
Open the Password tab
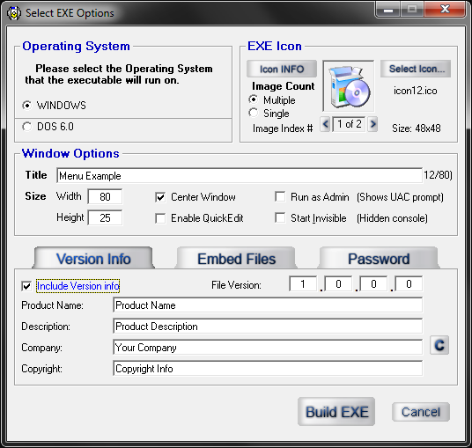(x=379, y=258)
